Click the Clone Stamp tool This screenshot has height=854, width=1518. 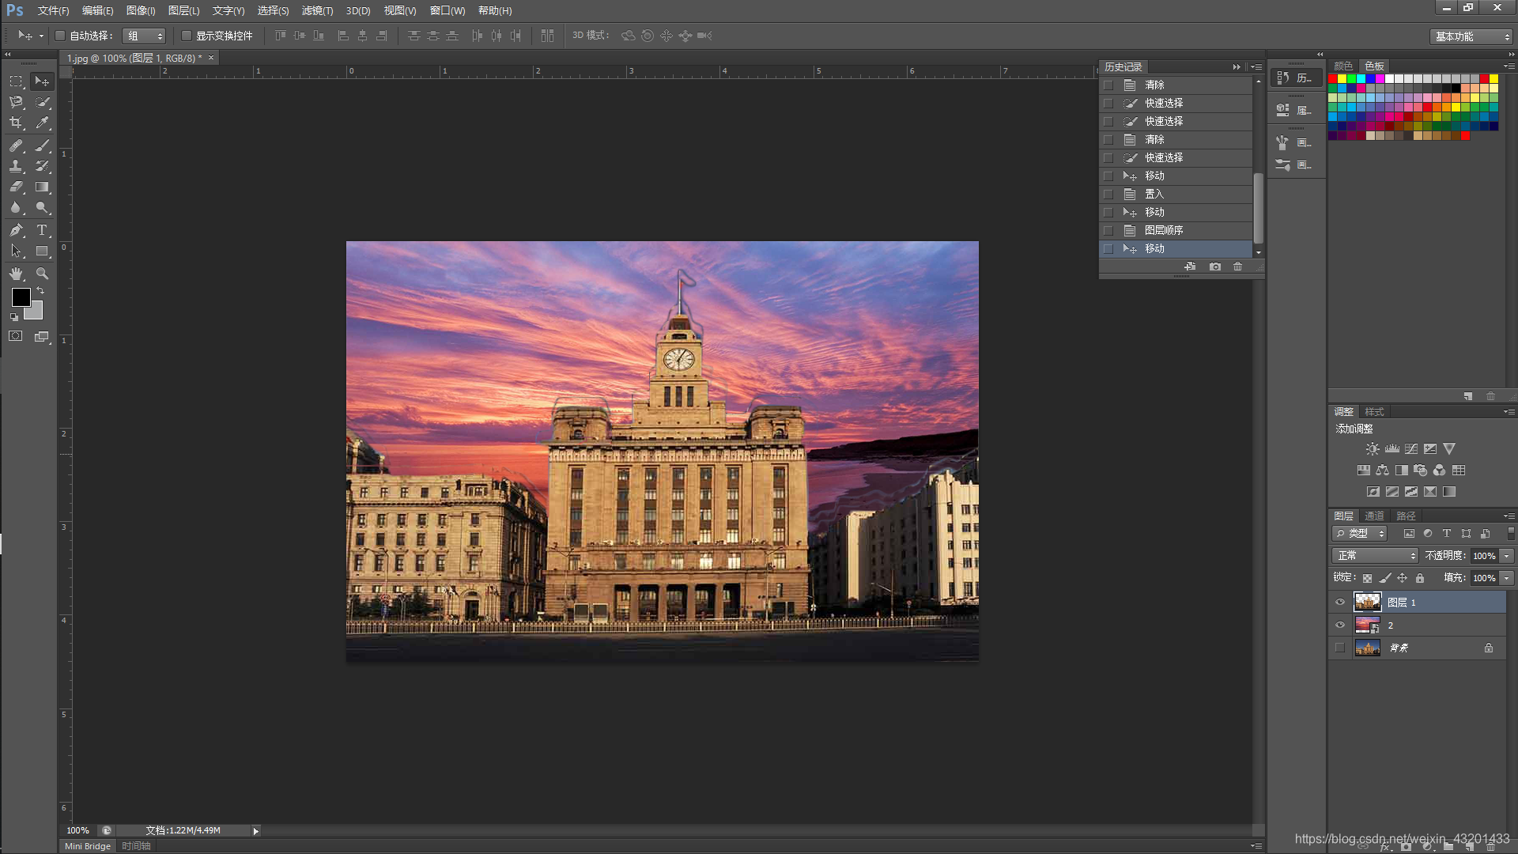16,166
